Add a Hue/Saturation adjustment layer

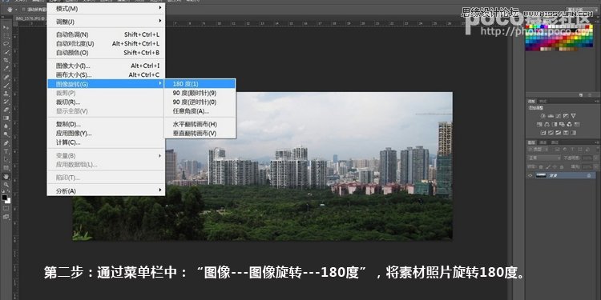point(539,124)
